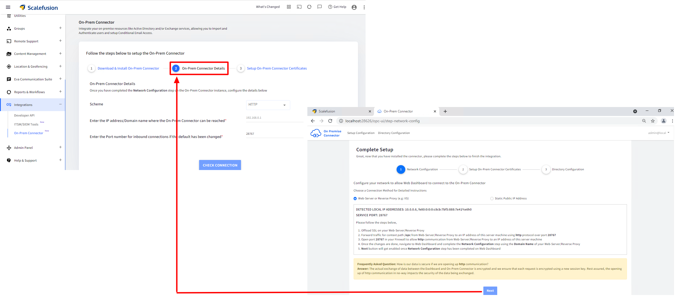Click the Next button in Complete Setup

pyautogui.click(x=490, y=291)
